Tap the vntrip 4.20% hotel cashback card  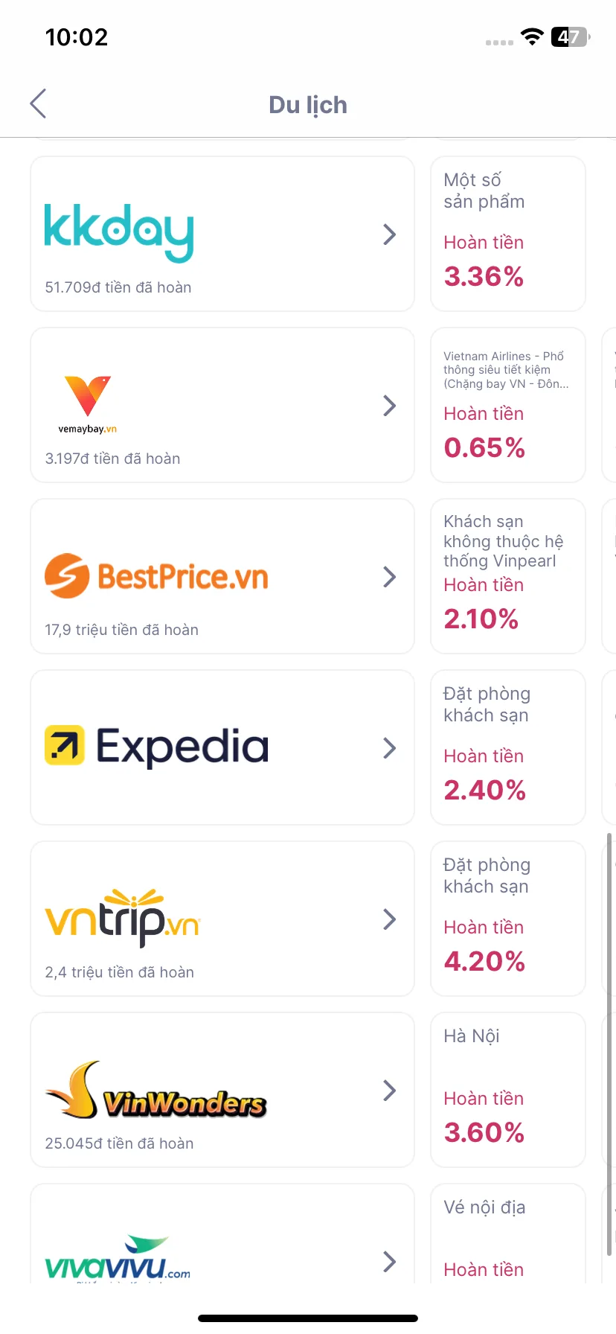pyautogui.click(x=508, y=919)
